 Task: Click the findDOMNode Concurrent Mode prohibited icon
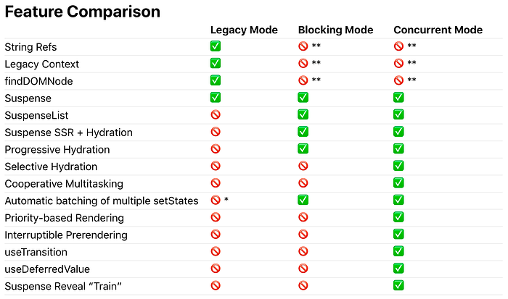coord(398,80)
